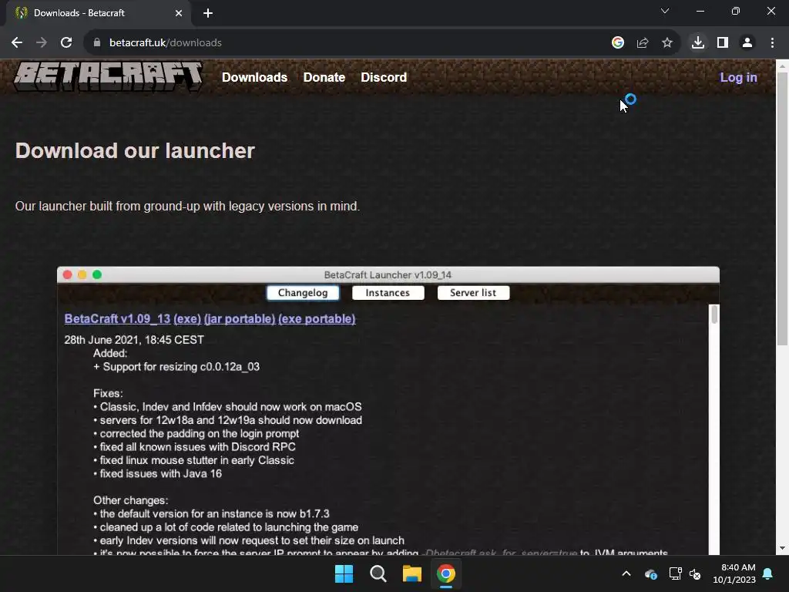Open the Chrome profile menu

click(747, 43)
